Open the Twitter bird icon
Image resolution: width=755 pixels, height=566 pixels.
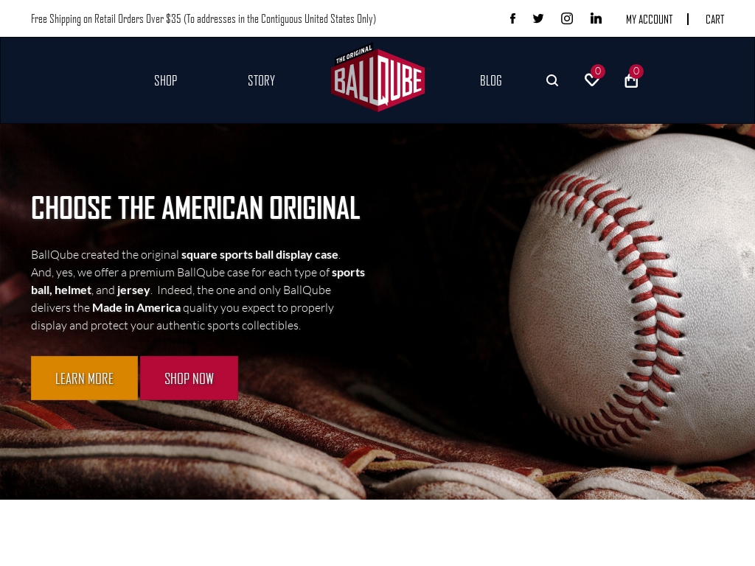[x=538, y=18]
